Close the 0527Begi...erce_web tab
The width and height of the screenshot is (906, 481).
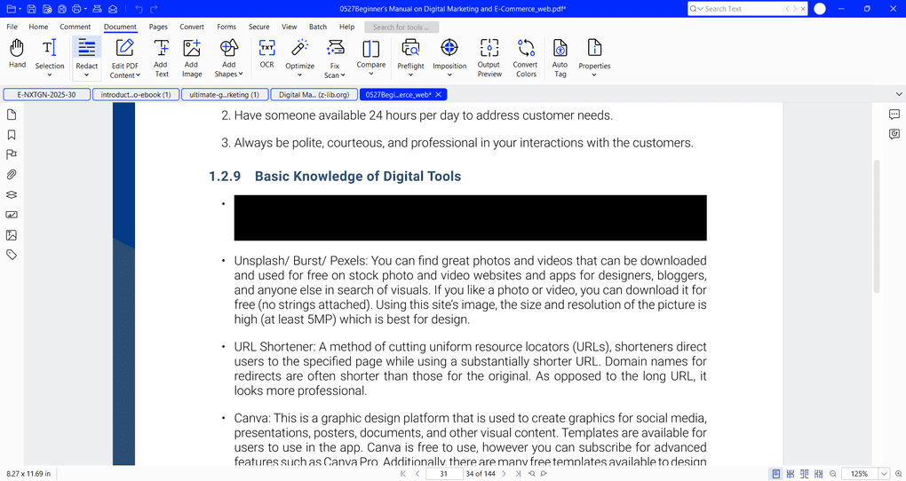tap(439, 95)
